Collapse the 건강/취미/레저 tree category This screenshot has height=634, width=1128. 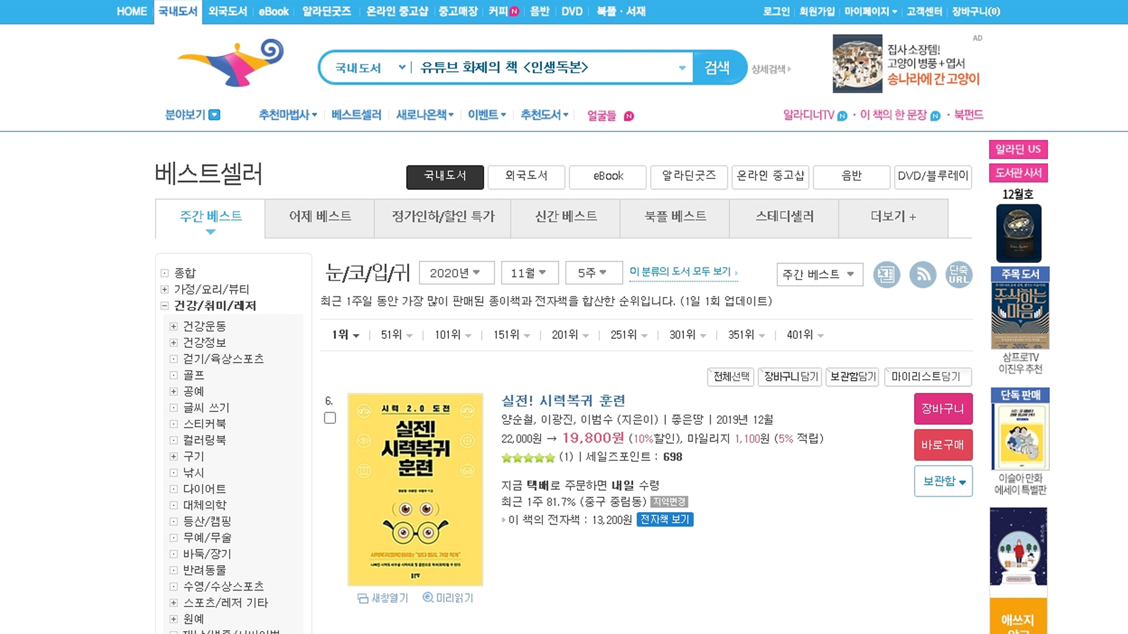pyautogui.click(x=164, y=305)
